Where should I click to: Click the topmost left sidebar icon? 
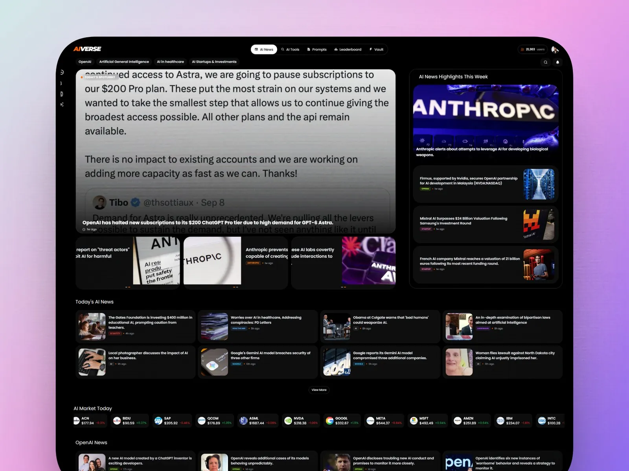[62, 72]
